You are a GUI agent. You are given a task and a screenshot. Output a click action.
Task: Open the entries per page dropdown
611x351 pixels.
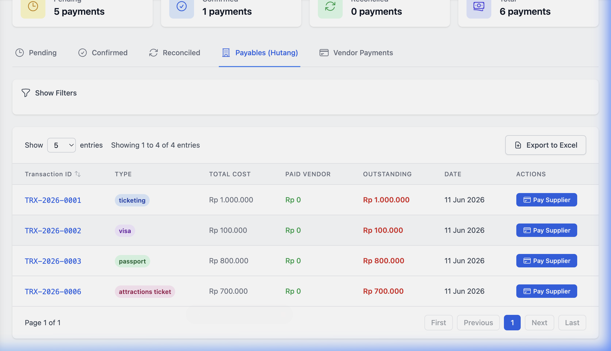(x=61, y=145)
